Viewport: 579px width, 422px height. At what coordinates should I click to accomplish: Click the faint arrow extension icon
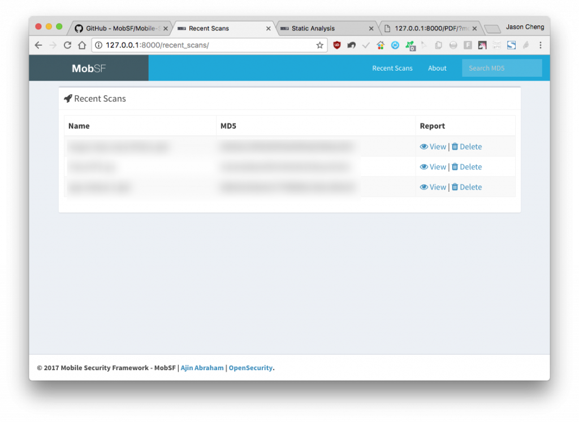coord(424,45)
